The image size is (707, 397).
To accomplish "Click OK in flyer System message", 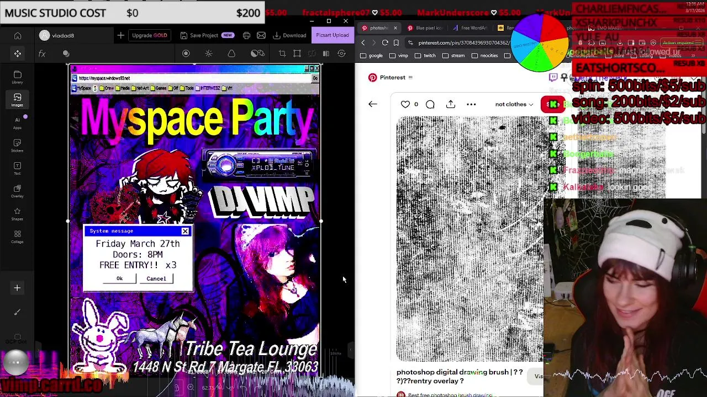I will tap(119, 278).
